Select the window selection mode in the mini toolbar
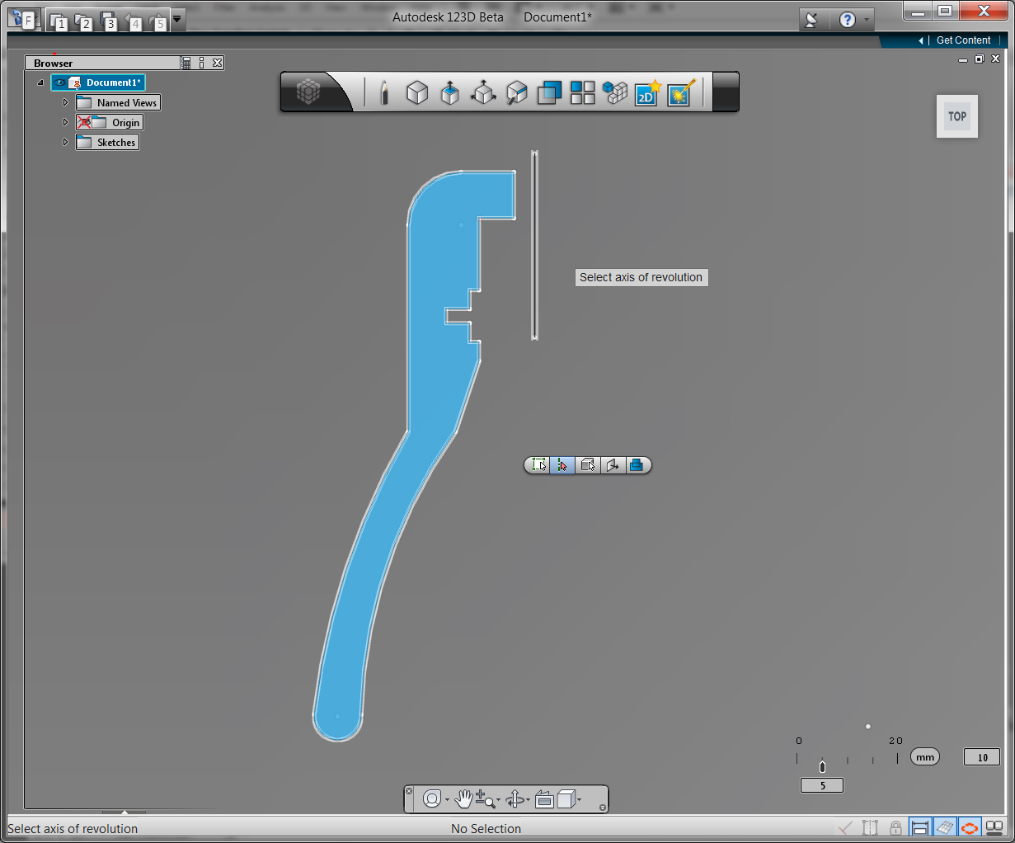This screenshot has height=843, width=1015. [x=538, y=464]
